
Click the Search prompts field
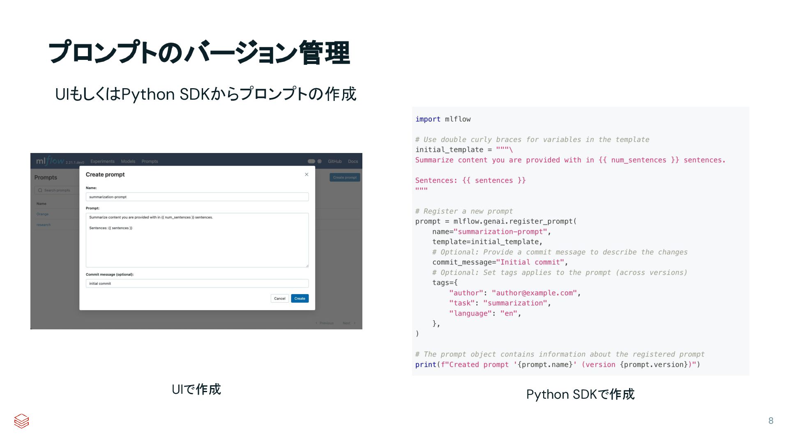click(x=57, y=190)
